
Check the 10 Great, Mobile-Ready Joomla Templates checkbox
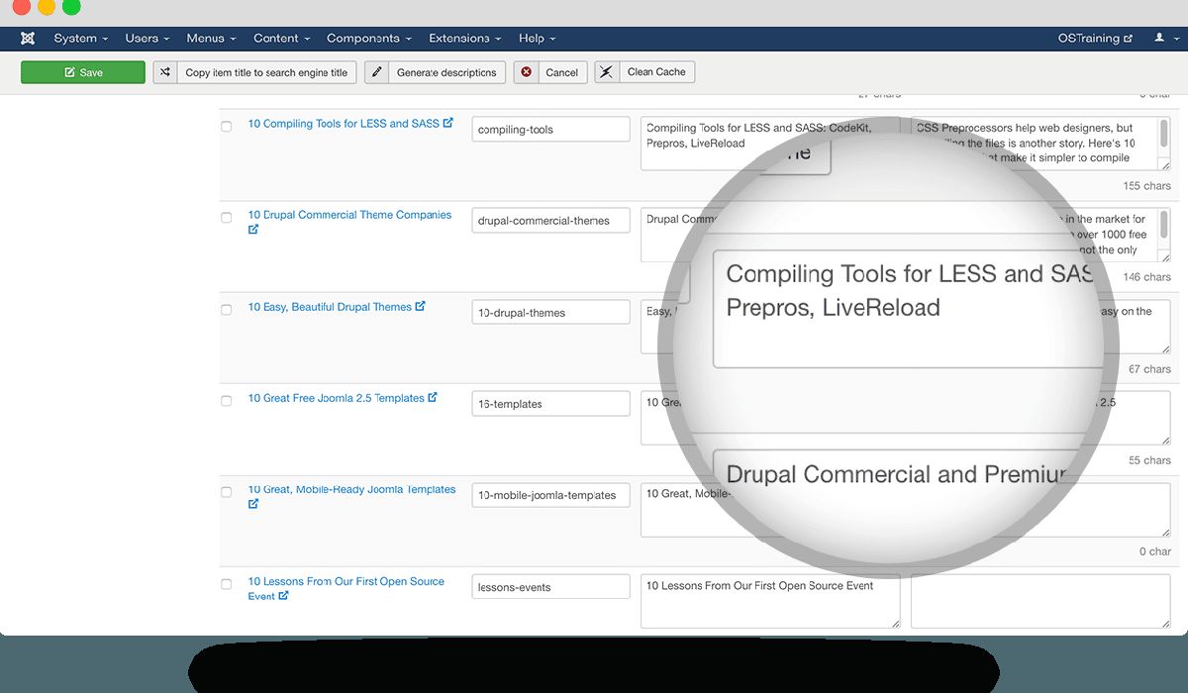(x=227, y=492)
